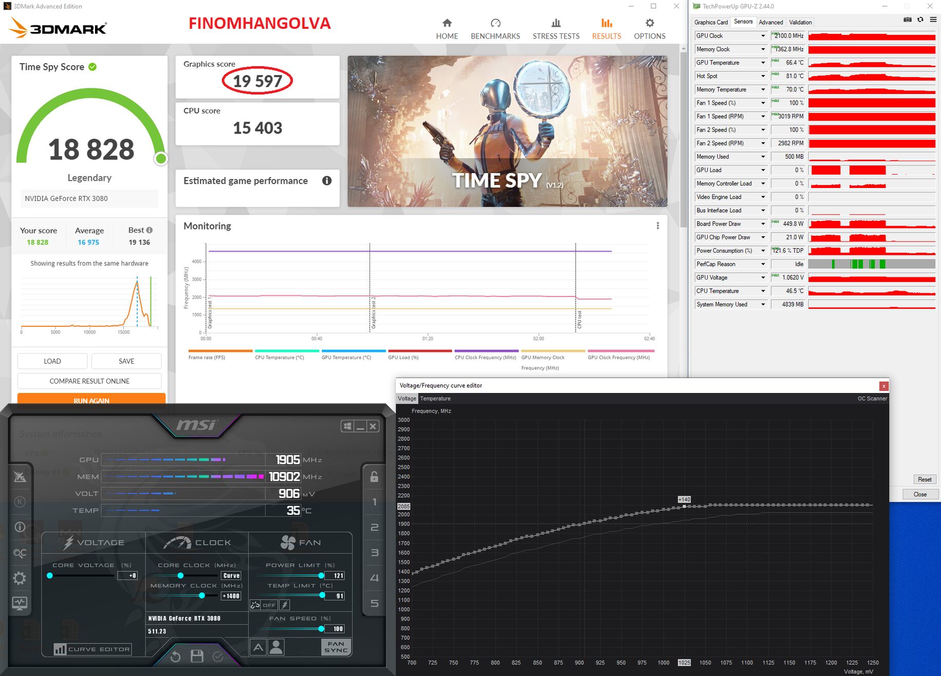Click the info icon beside Estimated game performance
Screen dimensions: 941x676
tap(327, 181)
